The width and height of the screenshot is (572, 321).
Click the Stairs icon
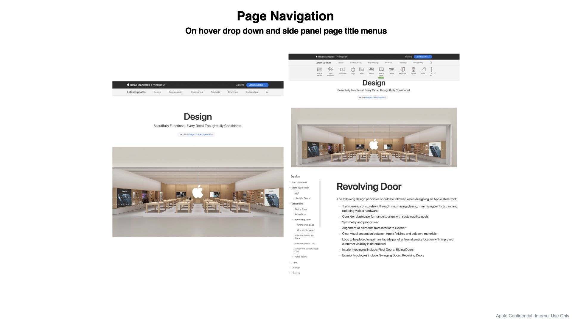423,70
